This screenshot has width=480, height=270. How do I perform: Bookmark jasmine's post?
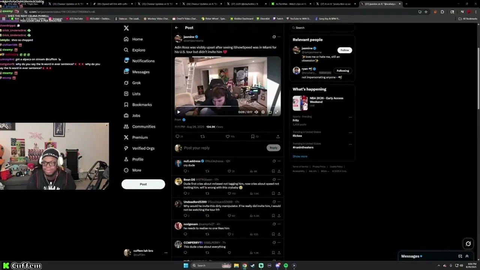click(x=253, y=136)
